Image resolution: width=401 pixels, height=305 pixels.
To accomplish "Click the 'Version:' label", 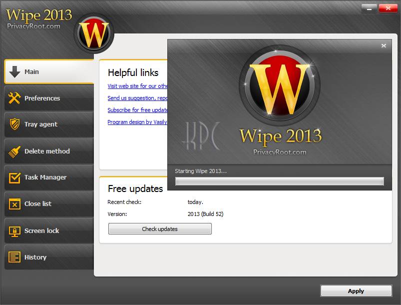I will (x=117, y=214).
